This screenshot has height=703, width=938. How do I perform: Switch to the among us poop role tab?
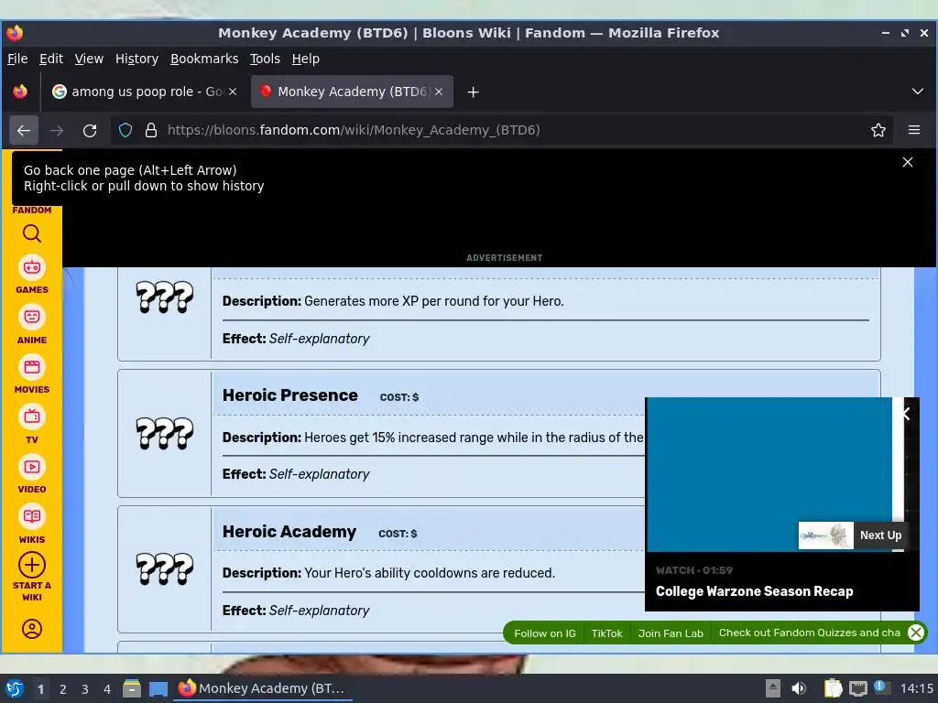tap(144, 92)
